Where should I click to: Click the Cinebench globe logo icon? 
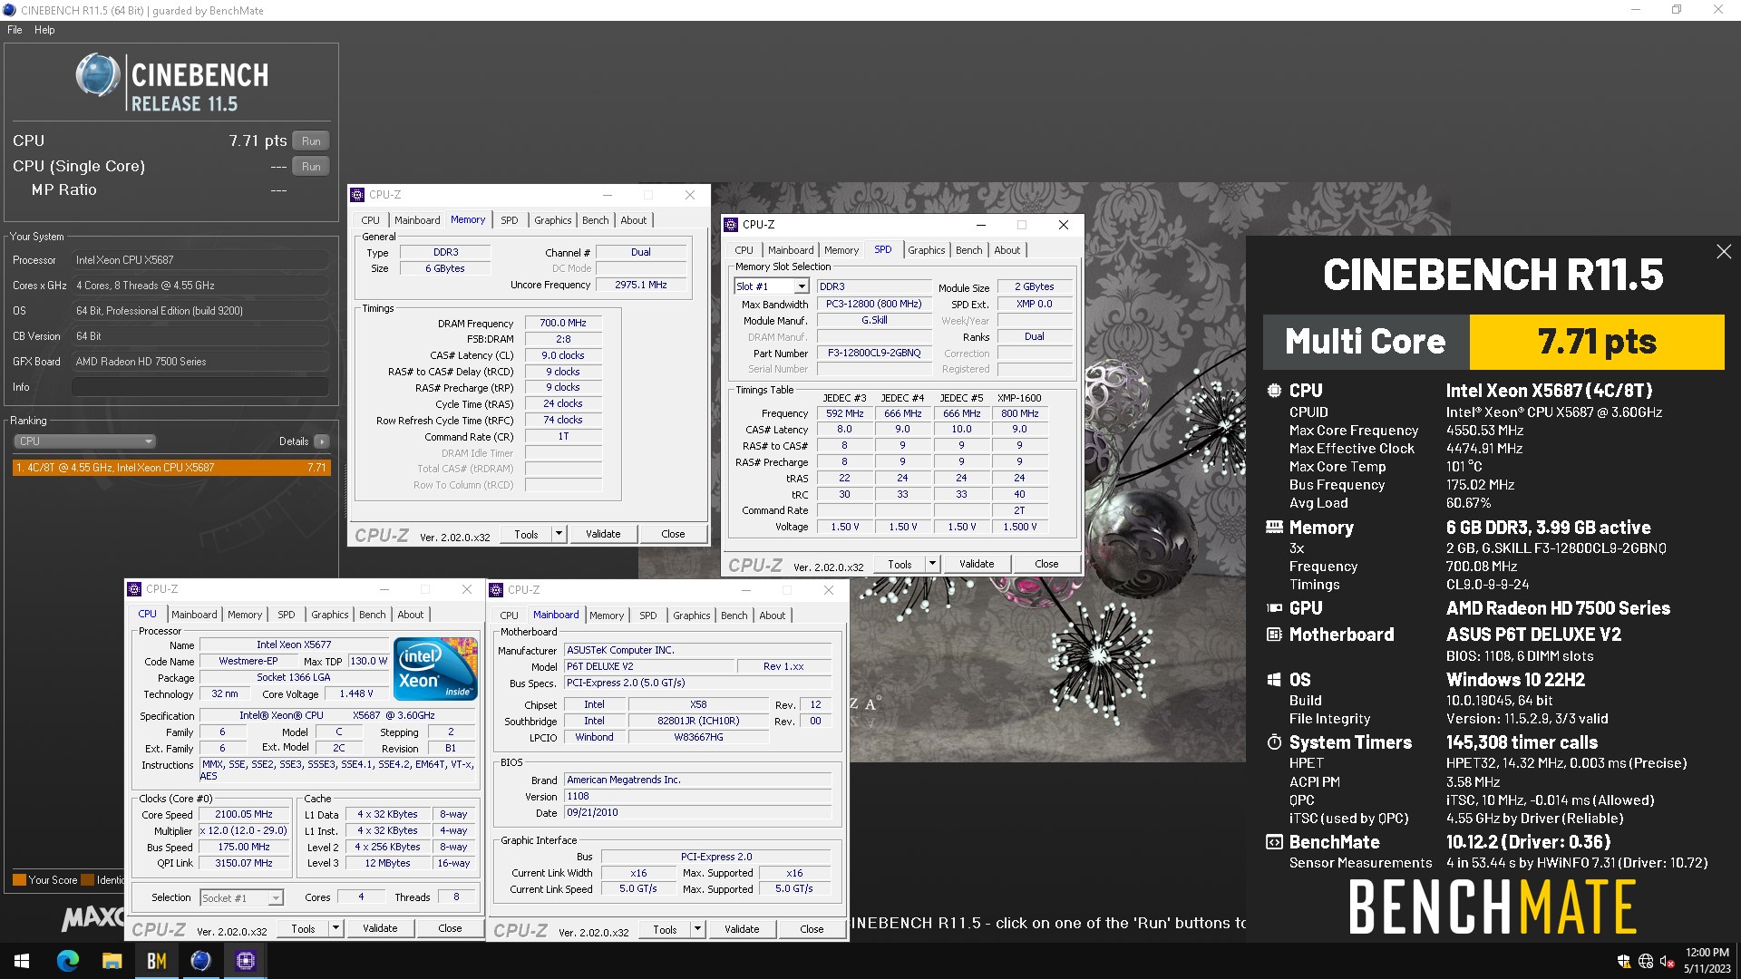[x=97, y=76]
